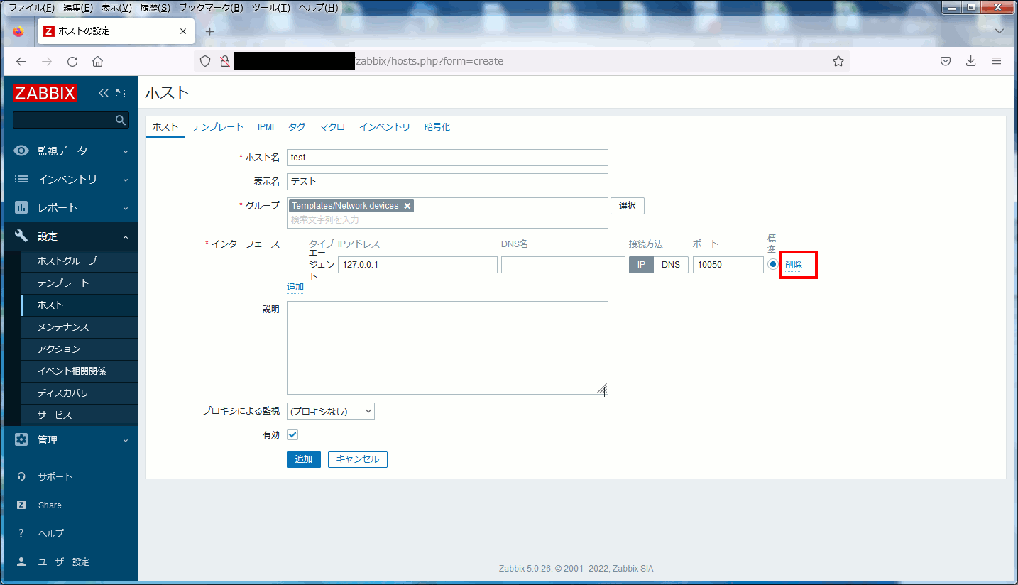Click the 設定 wrench icon
This screenshot has height=585, width=1018.
(x=21, y=236)
